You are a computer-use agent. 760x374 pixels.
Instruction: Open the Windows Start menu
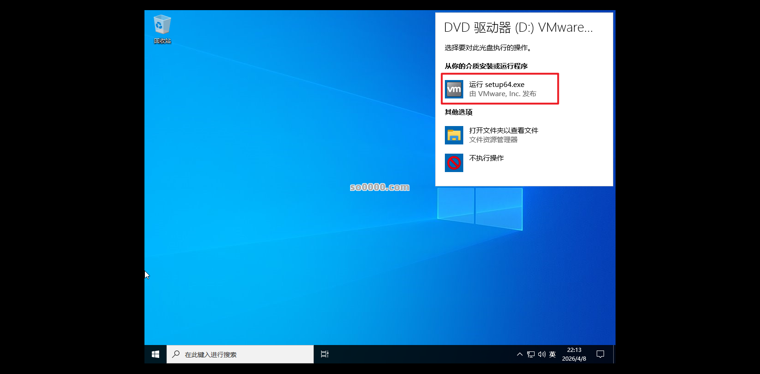(x=155, y=354)
